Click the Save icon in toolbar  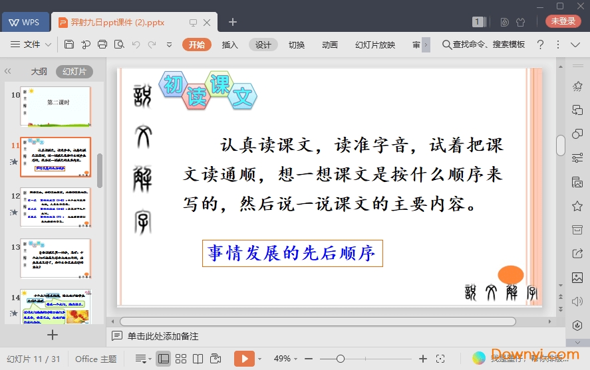pyautogui.click(x=69, y=45)
